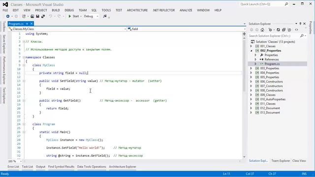Click the editor split-window handle icon
This screenshot has width=315, height=177.
tap(244, 34)
